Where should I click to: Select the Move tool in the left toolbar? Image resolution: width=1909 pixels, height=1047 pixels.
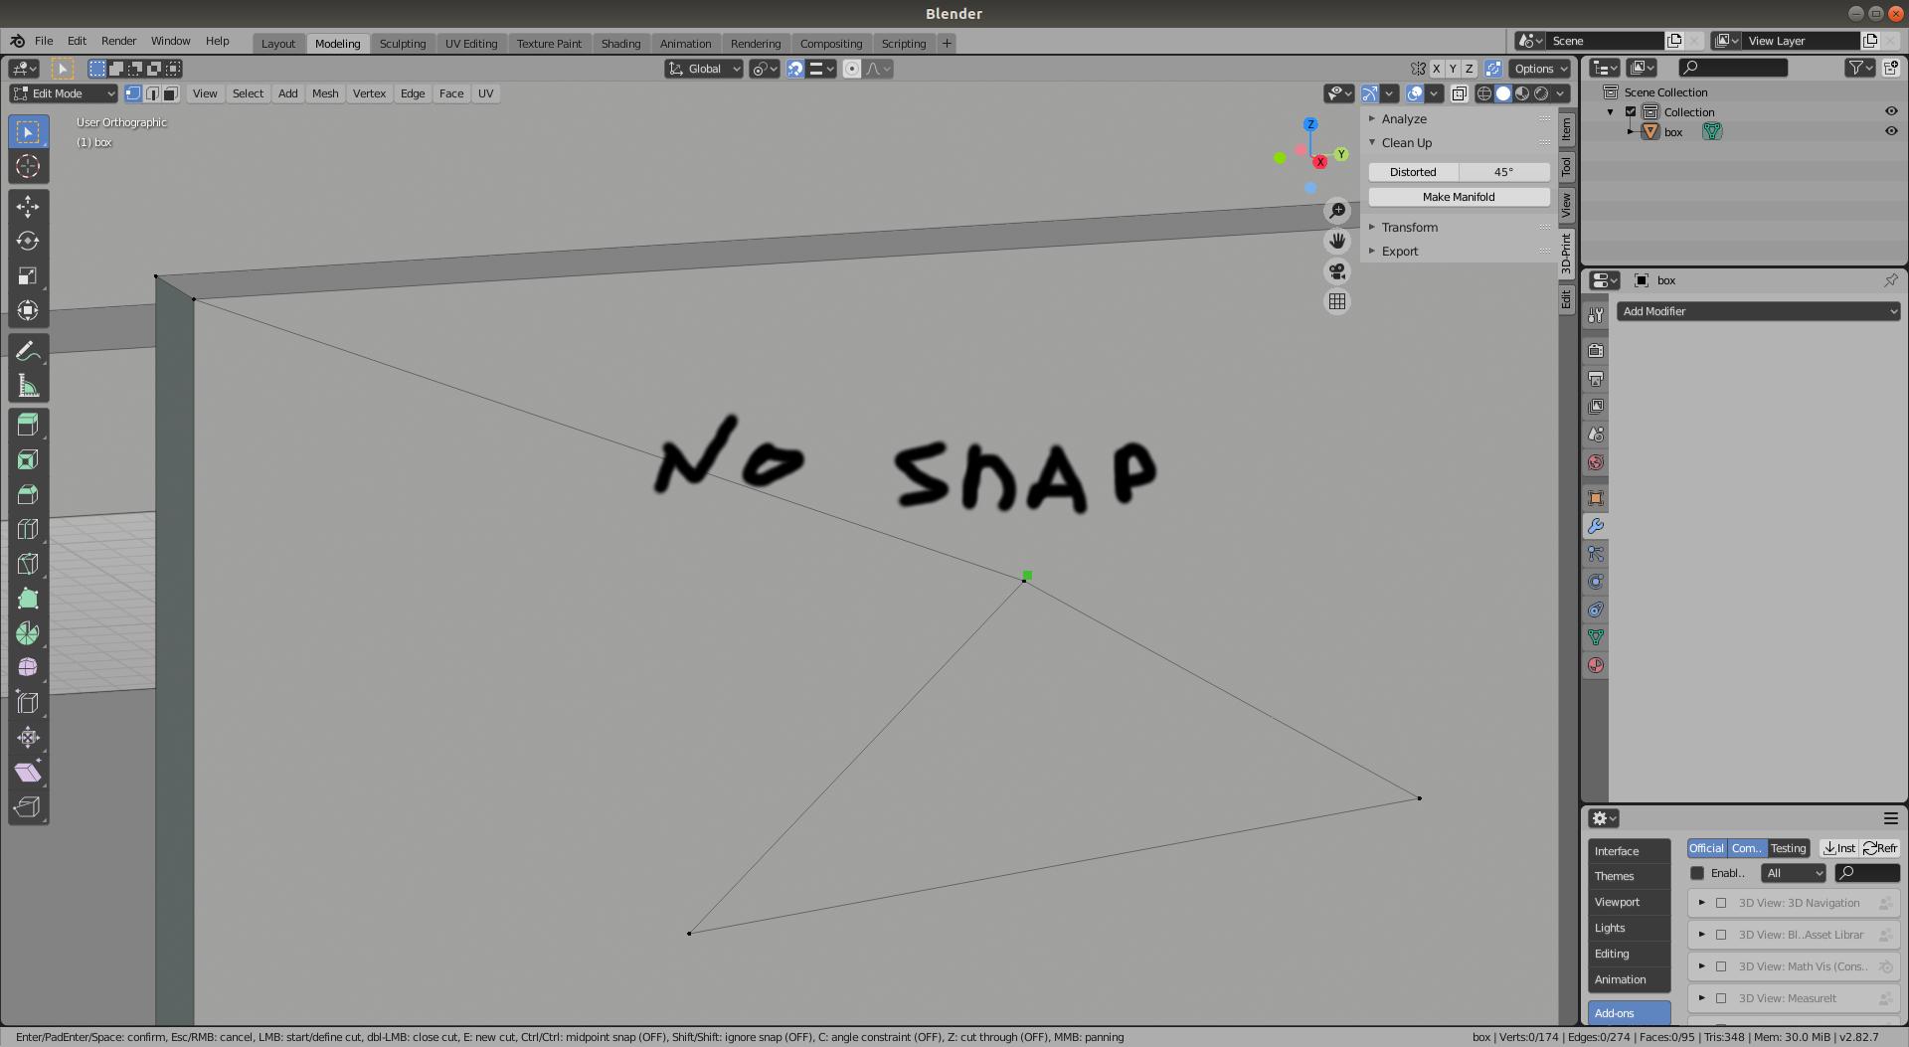[x=28, y=206]
